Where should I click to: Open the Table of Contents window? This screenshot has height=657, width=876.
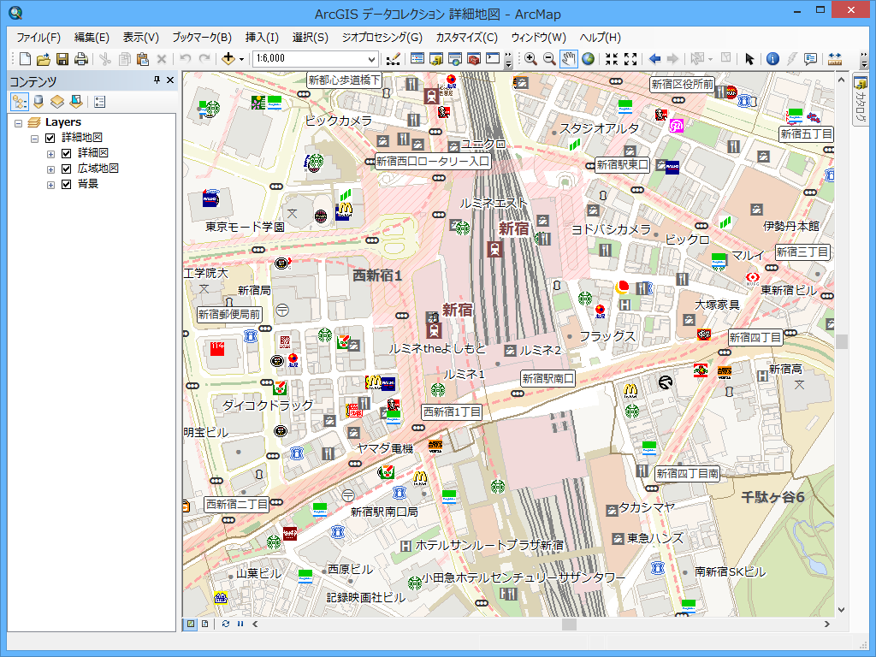(x=417, y=59)
